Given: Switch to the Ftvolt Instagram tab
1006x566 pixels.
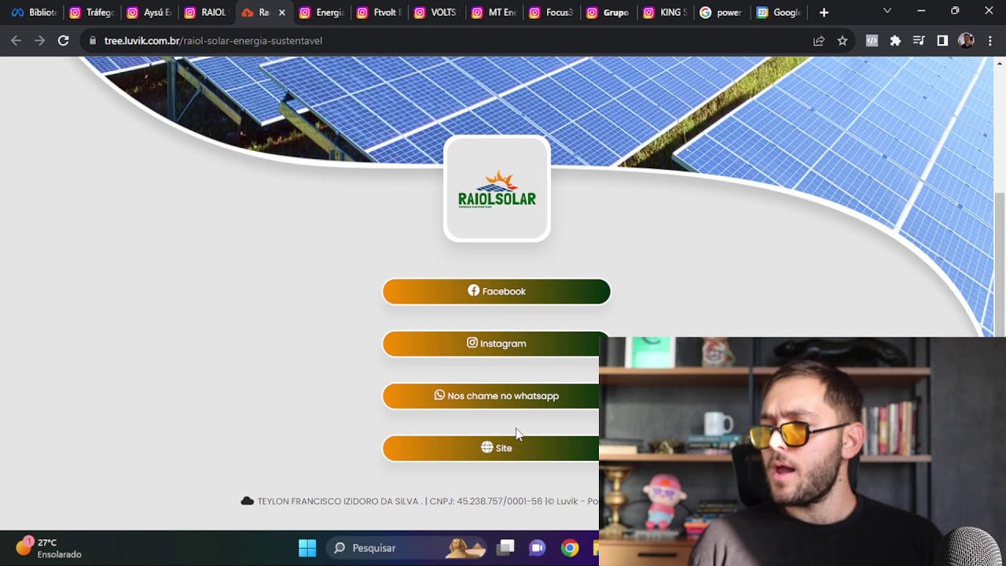Looking at the screenshot, I should [379, 13].
